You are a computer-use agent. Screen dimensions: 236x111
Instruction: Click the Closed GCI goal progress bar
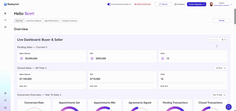coord(122,83)
